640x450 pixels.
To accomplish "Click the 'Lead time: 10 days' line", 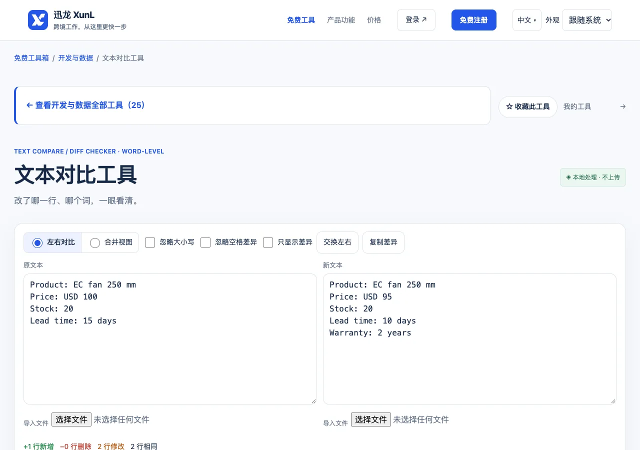I will click(x=372, y=320).
